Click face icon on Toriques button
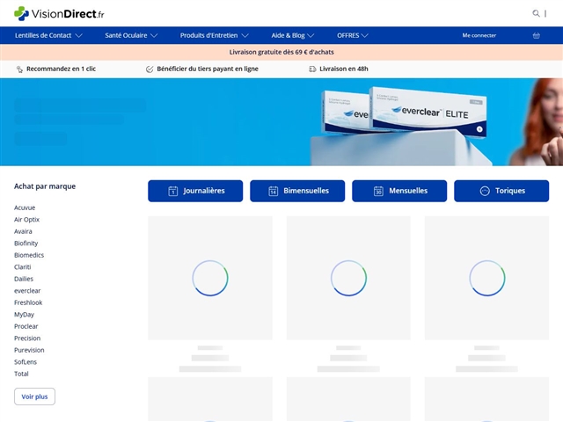The height and width of the screenshot is (422, 563). tap(485, 191)
